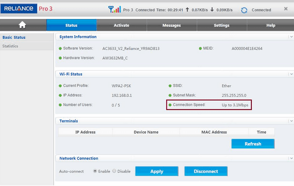Click the subnet mask 255.255.255.0
The height and width of the screenshot is (186, 294).
click(234, 95)
